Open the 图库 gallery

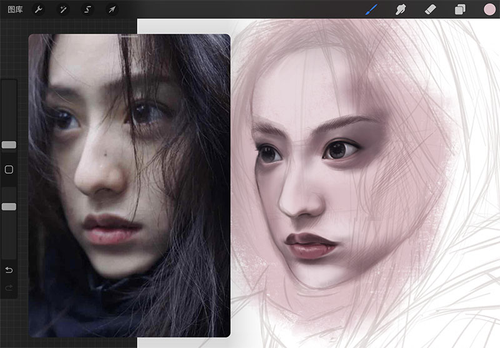click(x=15, y=9)
